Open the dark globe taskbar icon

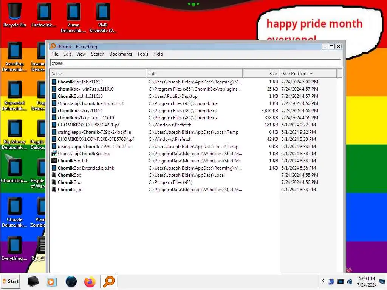click(x=71, y=282)
